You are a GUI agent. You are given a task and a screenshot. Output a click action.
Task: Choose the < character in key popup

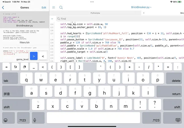coord(43,56)
